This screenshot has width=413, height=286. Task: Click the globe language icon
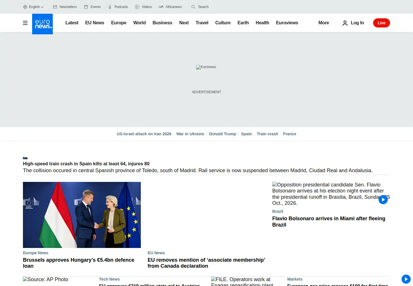pyautogui.click(x=25, y=7)
